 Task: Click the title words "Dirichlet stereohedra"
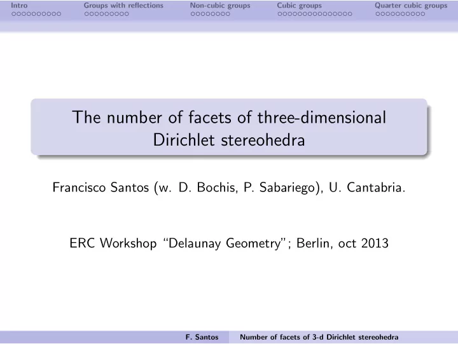coord(229,140)
